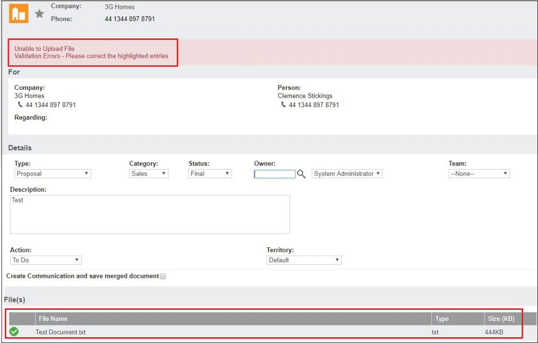
Task: Open the Type dropdown showing Proposal
Action: [x=86, y=173]
